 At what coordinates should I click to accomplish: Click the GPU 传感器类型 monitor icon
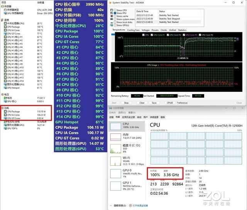pyautogui.click(x=5, y=13)
